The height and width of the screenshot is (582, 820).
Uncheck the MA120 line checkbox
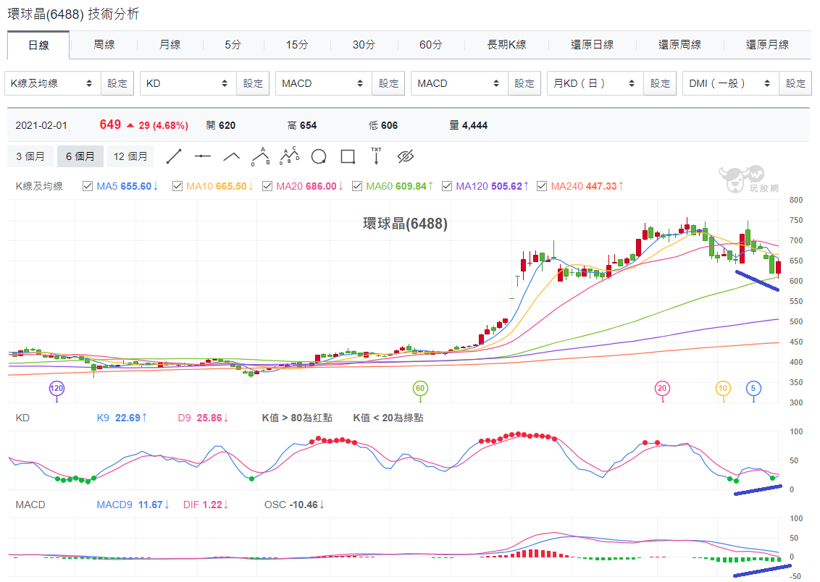[447, 186]
